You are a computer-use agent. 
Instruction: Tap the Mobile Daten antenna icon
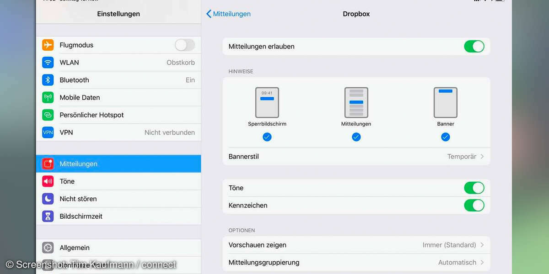pos(48,97)
